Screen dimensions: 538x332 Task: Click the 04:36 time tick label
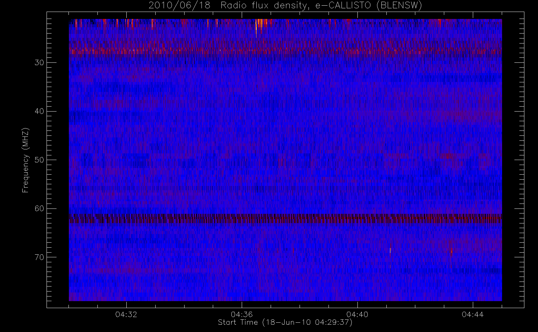click(x=242, y=314)
